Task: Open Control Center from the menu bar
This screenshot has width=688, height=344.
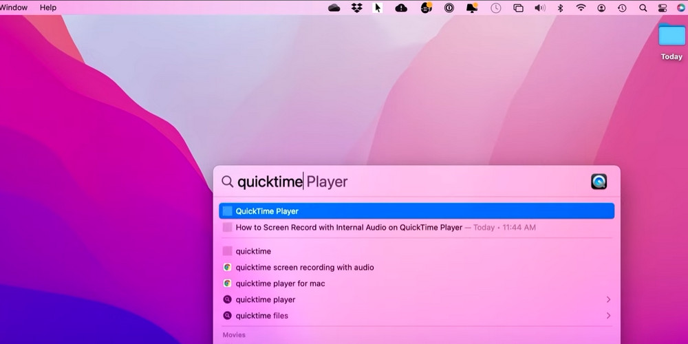Action: click(663, 8)
